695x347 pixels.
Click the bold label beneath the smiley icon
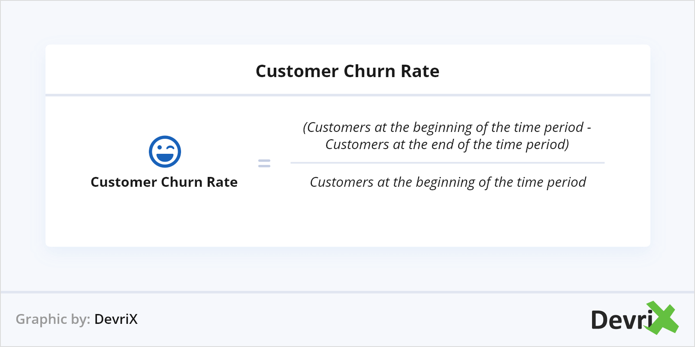click(164, 182)
